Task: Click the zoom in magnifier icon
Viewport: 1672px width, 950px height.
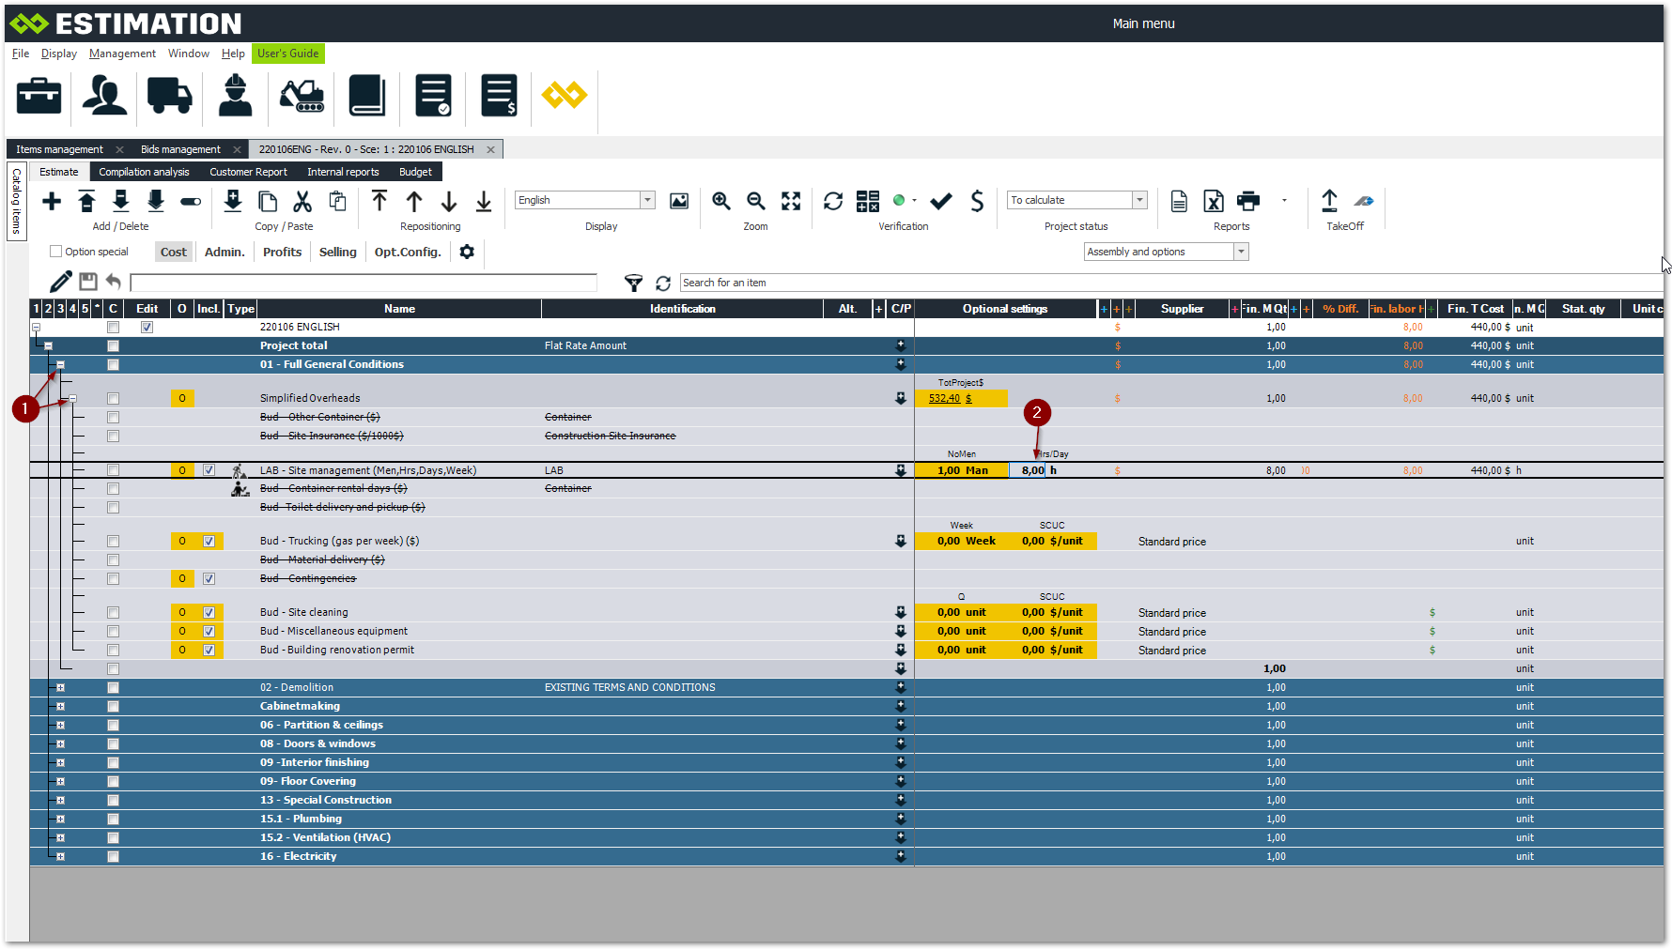Action: point(721,201)
